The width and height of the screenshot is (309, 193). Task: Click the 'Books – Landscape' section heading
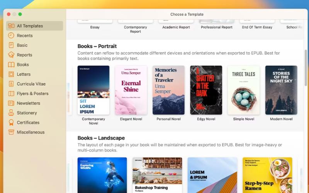[101, 138]
